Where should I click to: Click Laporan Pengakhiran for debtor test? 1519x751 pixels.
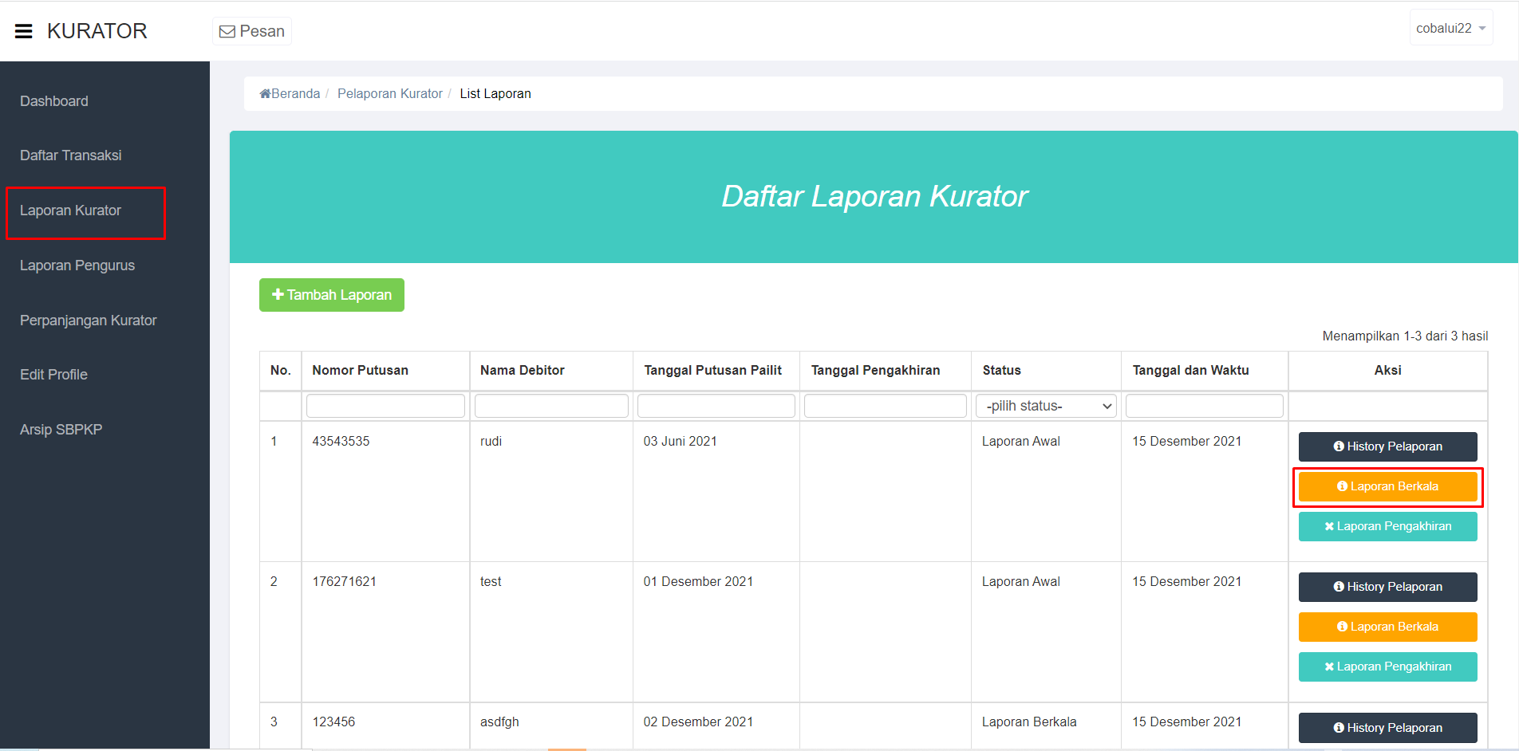pos(1387,666)
